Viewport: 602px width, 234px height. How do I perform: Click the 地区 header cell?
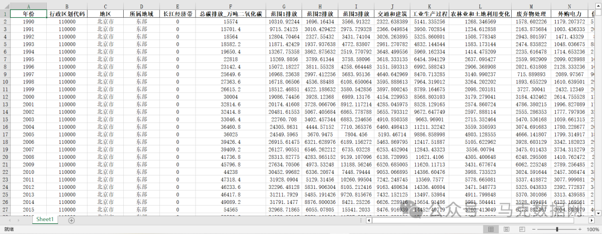[x=105, y=14]
